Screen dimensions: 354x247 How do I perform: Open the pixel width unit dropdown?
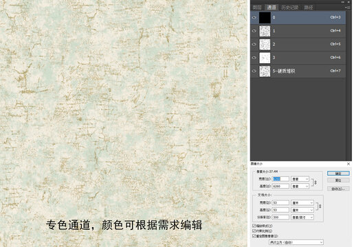tap(300, 179)
